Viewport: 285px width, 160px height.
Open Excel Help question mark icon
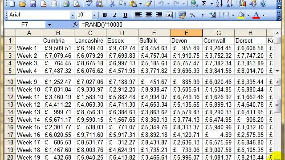(x=263, y=4)
